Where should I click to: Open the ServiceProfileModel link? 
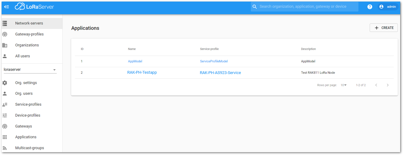click(214, 61)
